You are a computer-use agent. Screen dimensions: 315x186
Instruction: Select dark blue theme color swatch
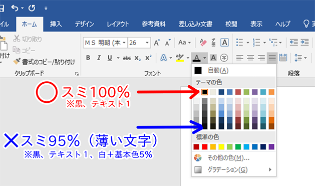click(x=221, y=92)
